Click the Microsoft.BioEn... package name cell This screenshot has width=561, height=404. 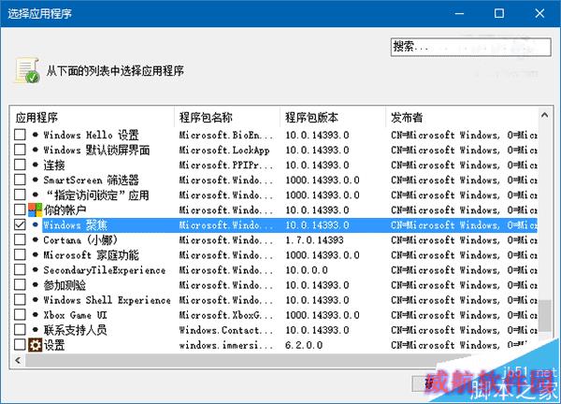pos(226,135)
